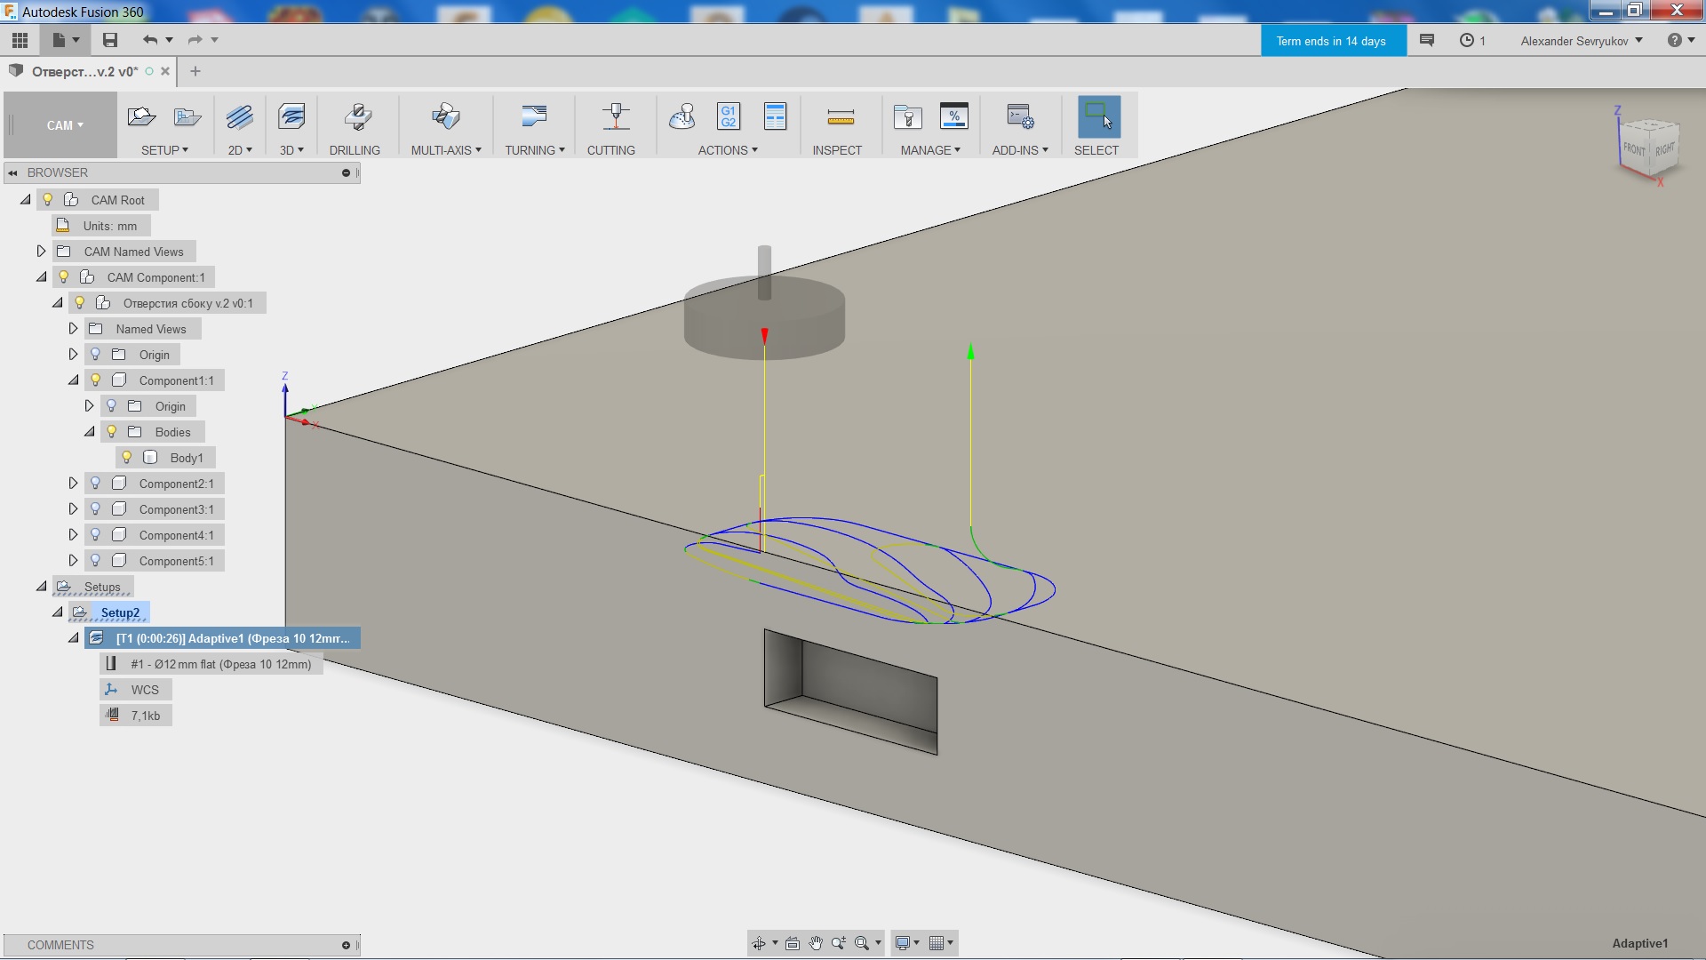Expand the CAM Named Views folder
The width and height of the screenshot is (1706, 960).
coord(41,252)
